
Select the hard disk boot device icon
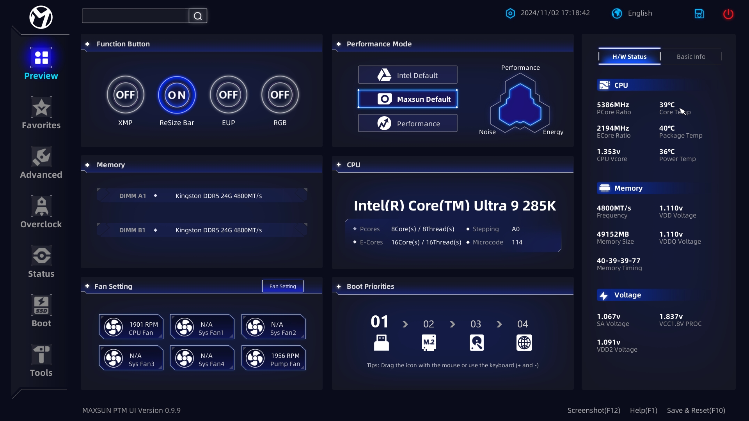point(477,343)
